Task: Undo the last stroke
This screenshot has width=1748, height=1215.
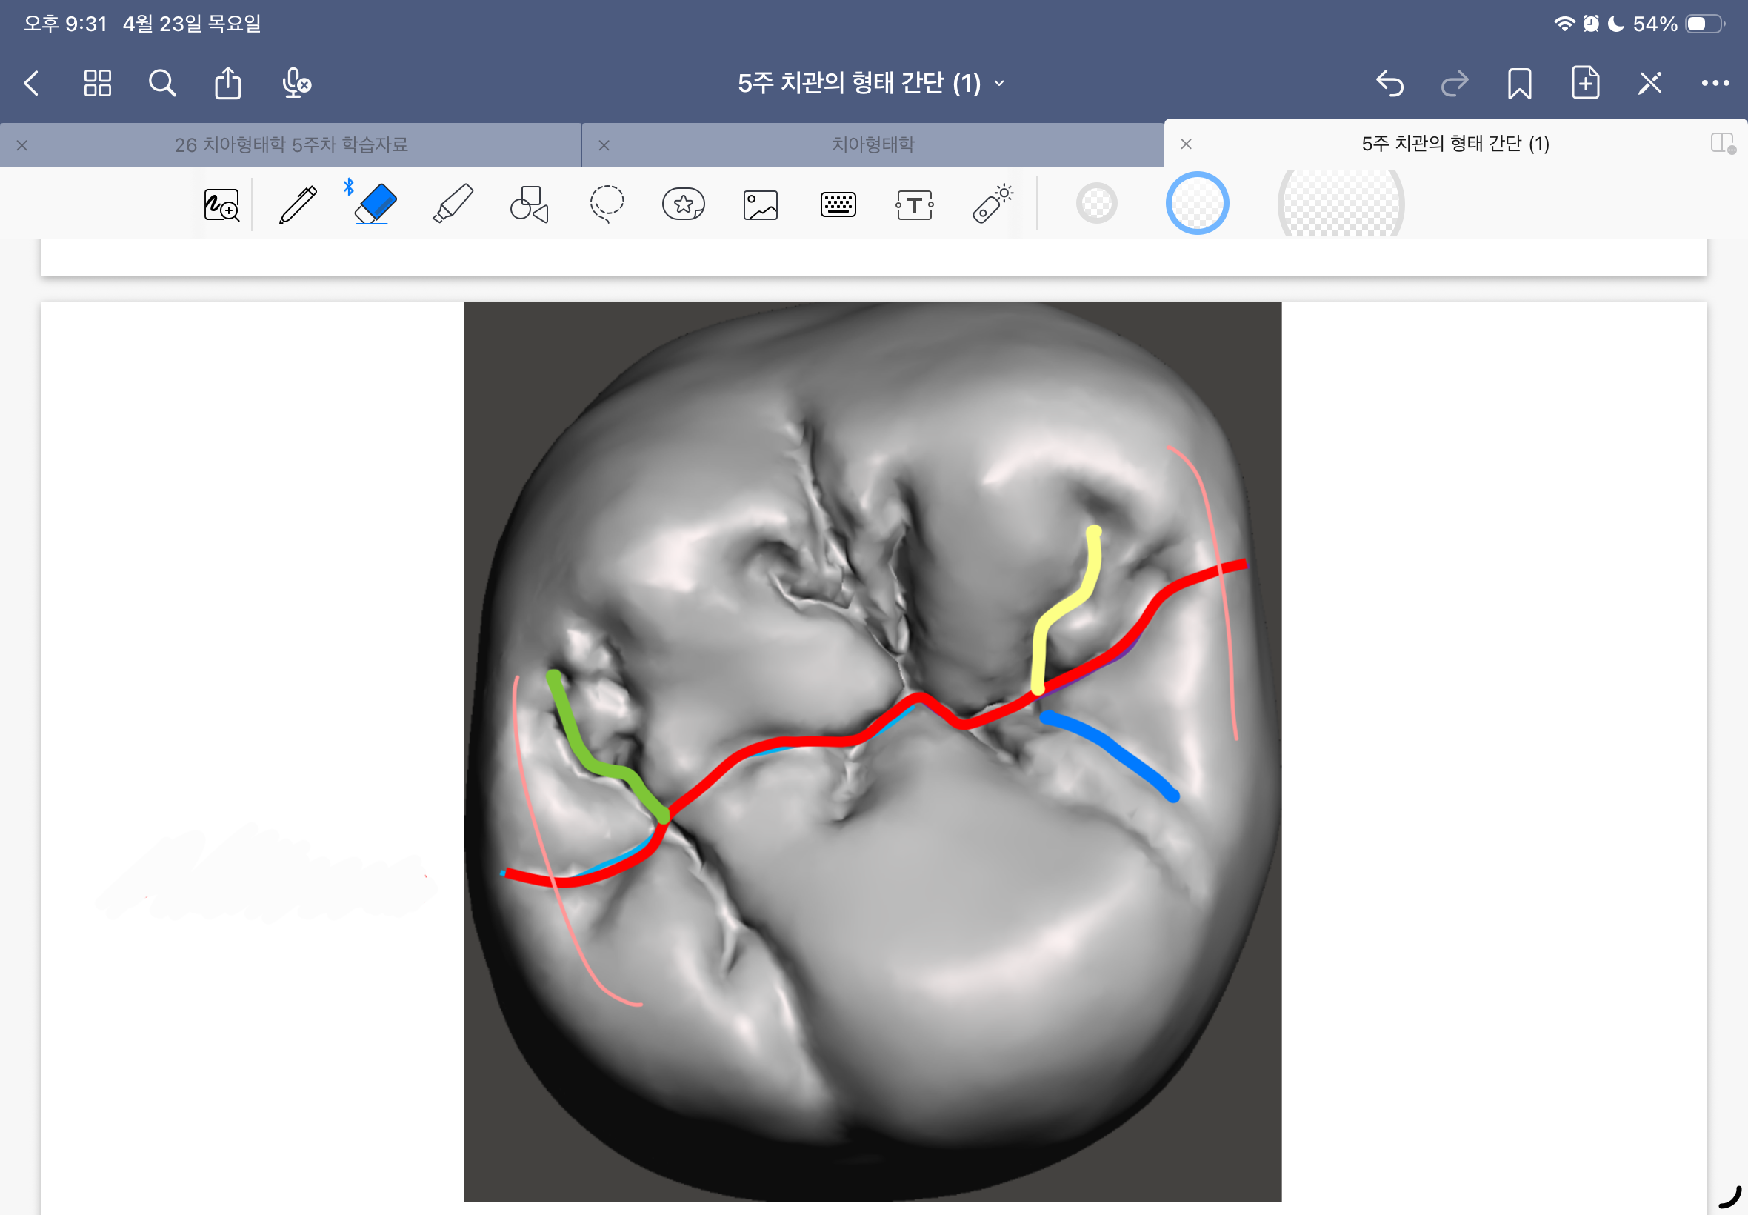Action: (x=1390, y=83)
